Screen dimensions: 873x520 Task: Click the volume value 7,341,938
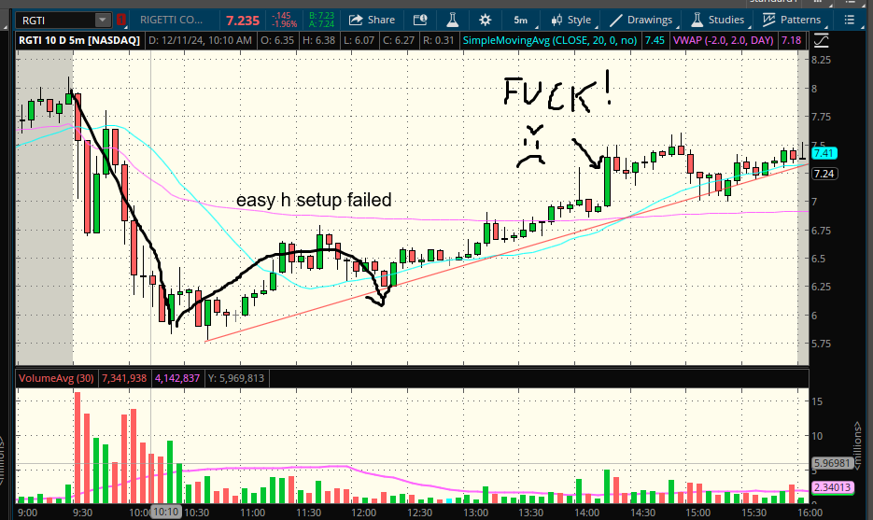124,378
